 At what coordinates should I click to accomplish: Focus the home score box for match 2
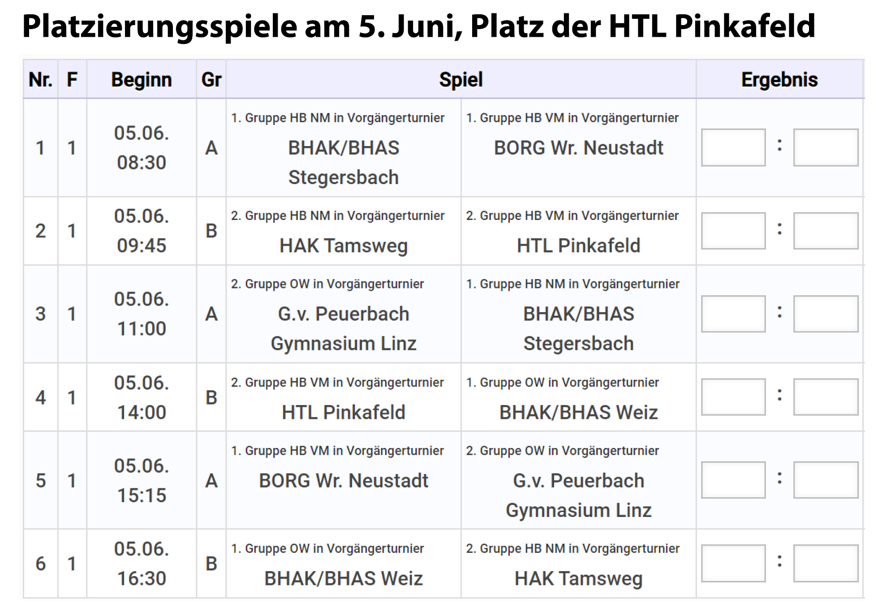tap(733, 231)
